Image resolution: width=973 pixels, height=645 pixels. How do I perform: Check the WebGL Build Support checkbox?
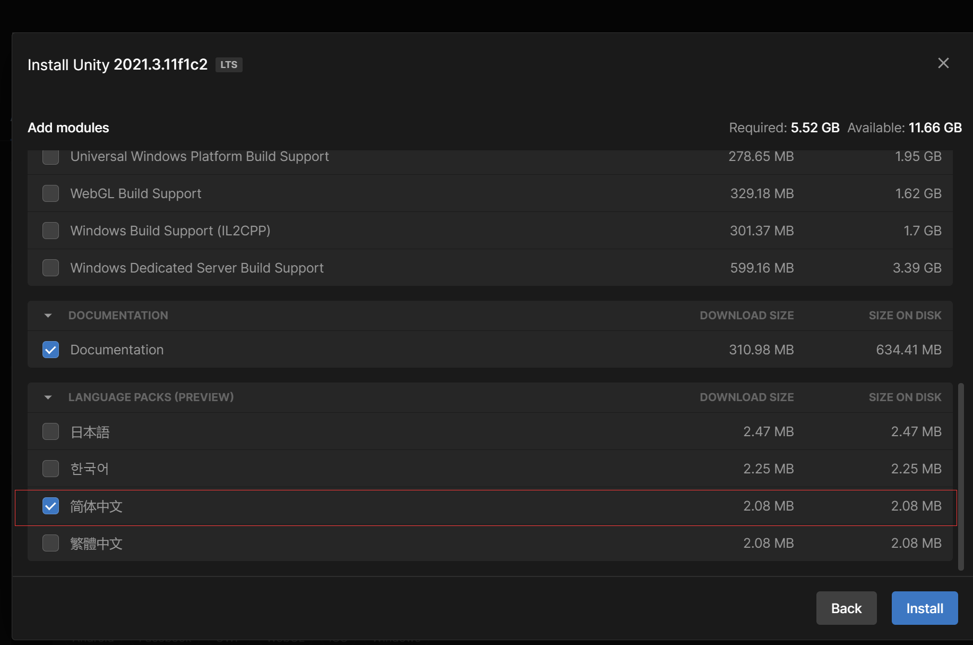pos(51,193)
